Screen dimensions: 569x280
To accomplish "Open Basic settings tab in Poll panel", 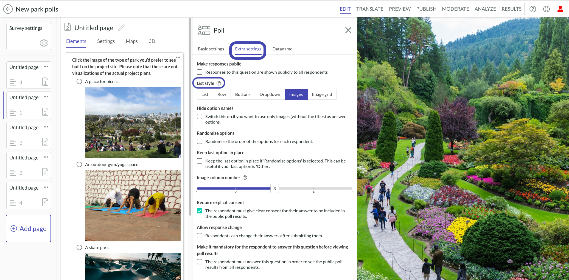I will [x=211, y=49].
